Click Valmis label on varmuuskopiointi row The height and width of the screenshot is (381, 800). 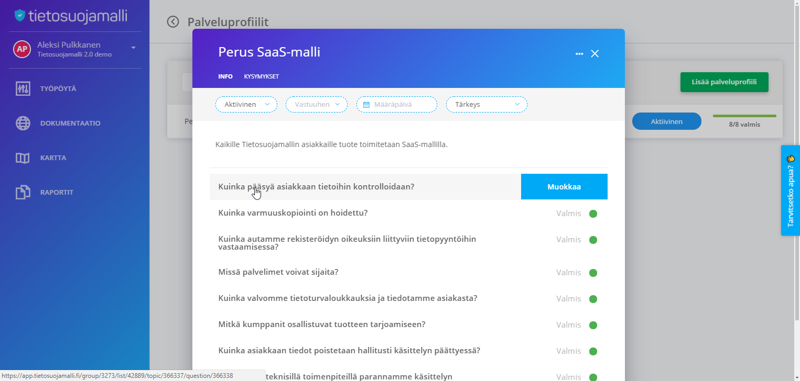pyautogui.click(x=569, y=214)
